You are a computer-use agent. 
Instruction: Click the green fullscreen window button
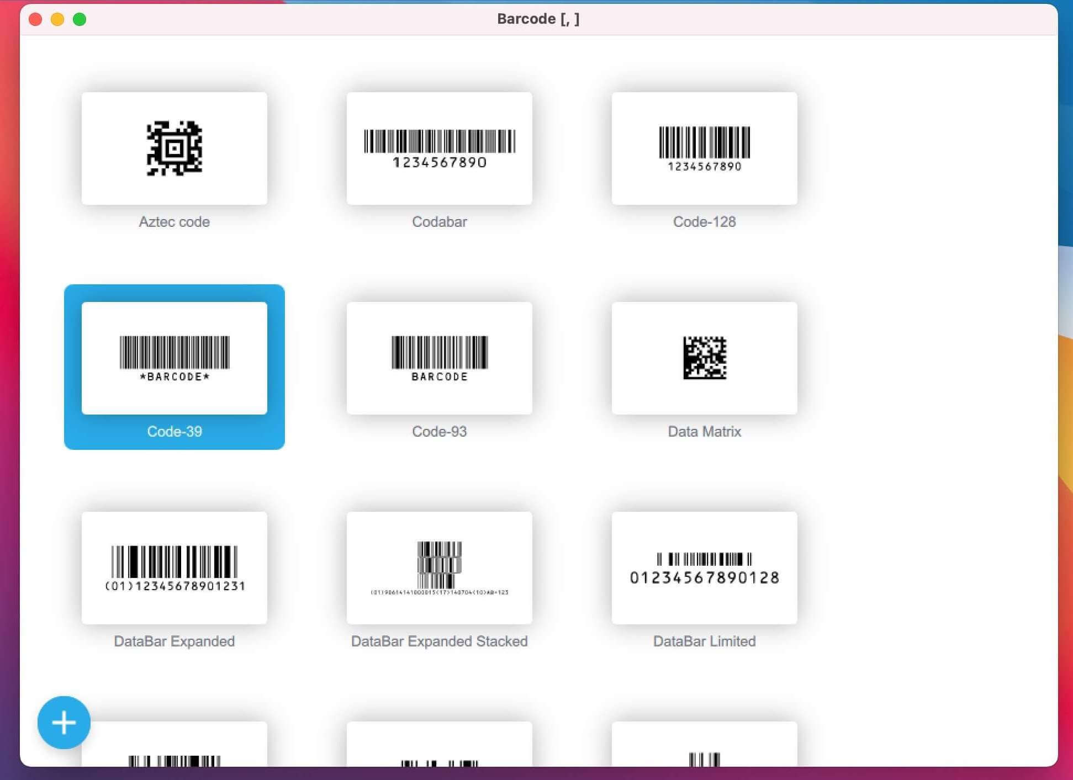click(x=80, y=20)
